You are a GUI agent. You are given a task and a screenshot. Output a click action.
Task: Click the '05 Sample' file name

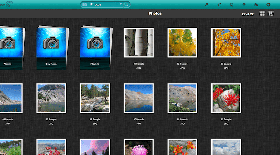click(51, 119)
